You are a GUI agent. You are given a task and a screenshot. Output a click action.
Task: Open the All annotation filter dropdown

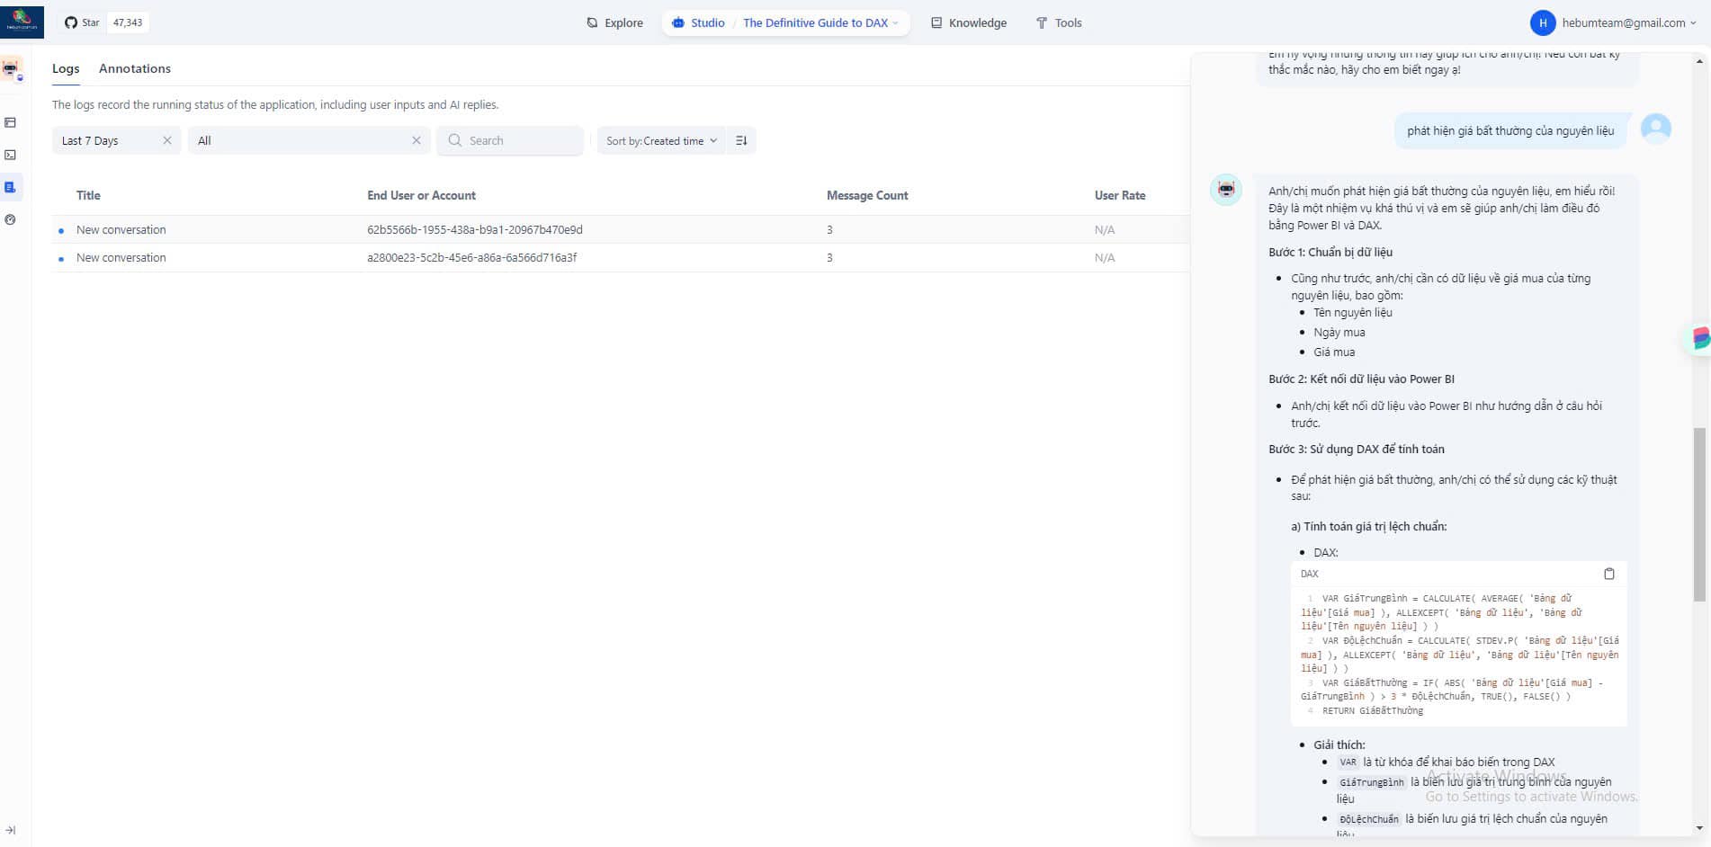pos(309,140)
